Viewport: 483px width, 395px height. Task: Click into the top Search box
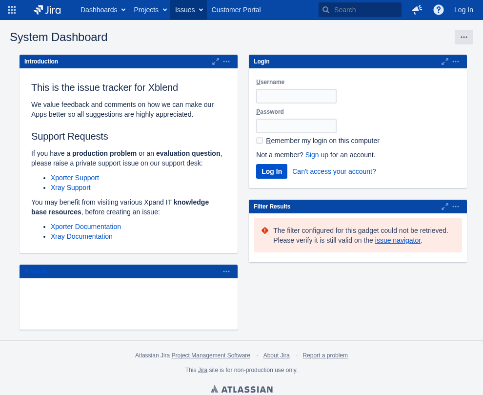pyautogui.click(x=360, y=10)
